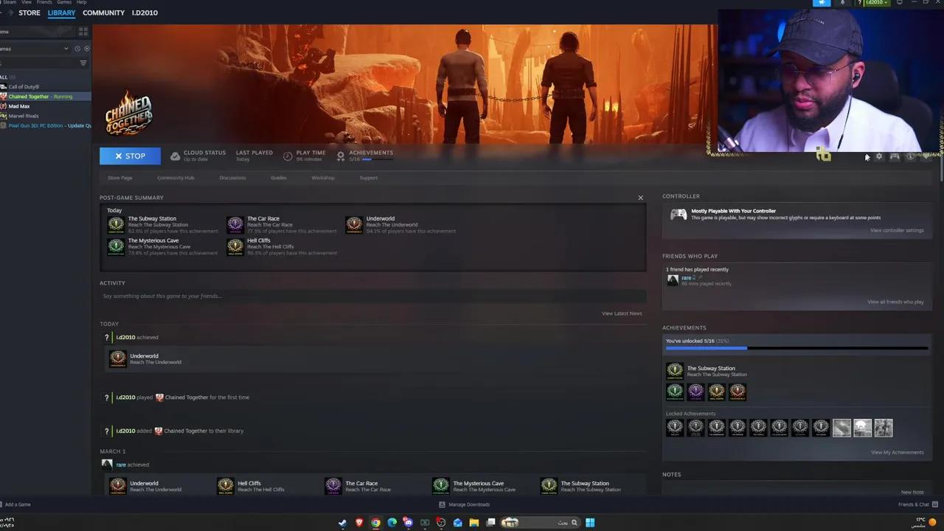Open View controller settings link
Viewport: 944px width, 531px height.
(x=897, y=230)
